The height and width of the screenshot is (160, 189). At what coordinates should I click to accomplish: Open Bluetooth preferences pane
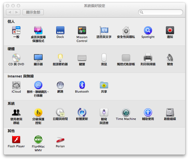[x=82, y=85]
